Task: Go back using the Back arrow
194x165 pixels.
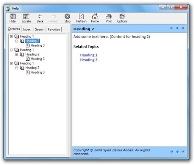Action: coord(40,18)
